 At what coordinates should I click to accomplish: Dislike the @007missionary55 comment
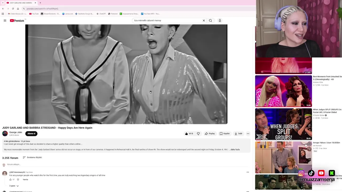click(18, 179)
